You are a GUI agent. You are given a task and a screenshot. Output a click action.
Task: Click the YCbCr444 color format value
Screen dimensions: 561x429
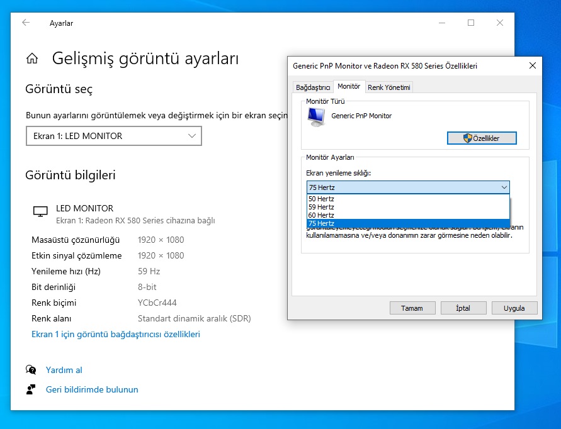coord(157,303)
